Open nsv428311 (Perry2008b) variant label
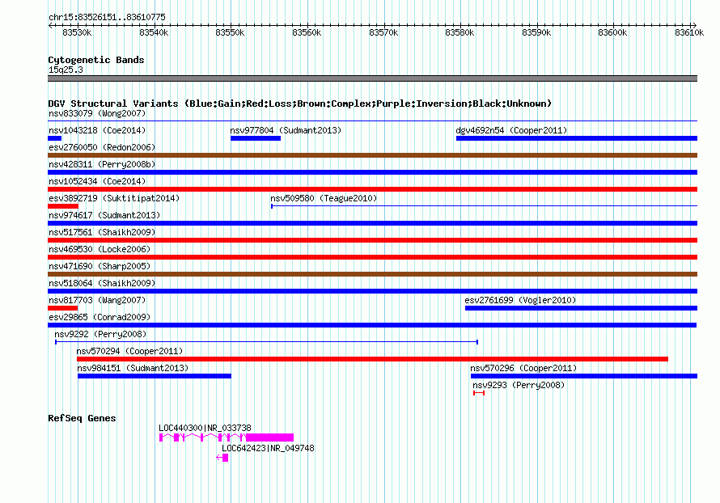 [x=102, y=164]
